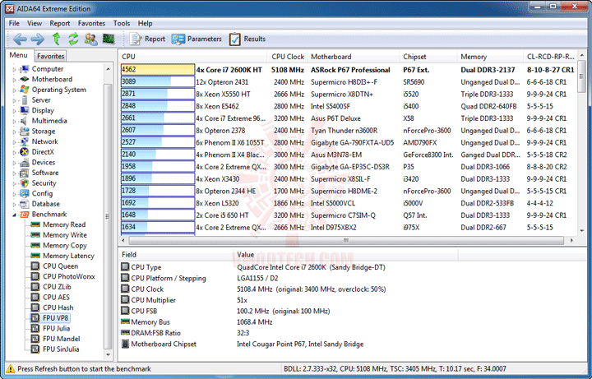Viewport: 592px width, 379px height.
Task: Open the CPU AES benchmark
Action: point(50,298)
